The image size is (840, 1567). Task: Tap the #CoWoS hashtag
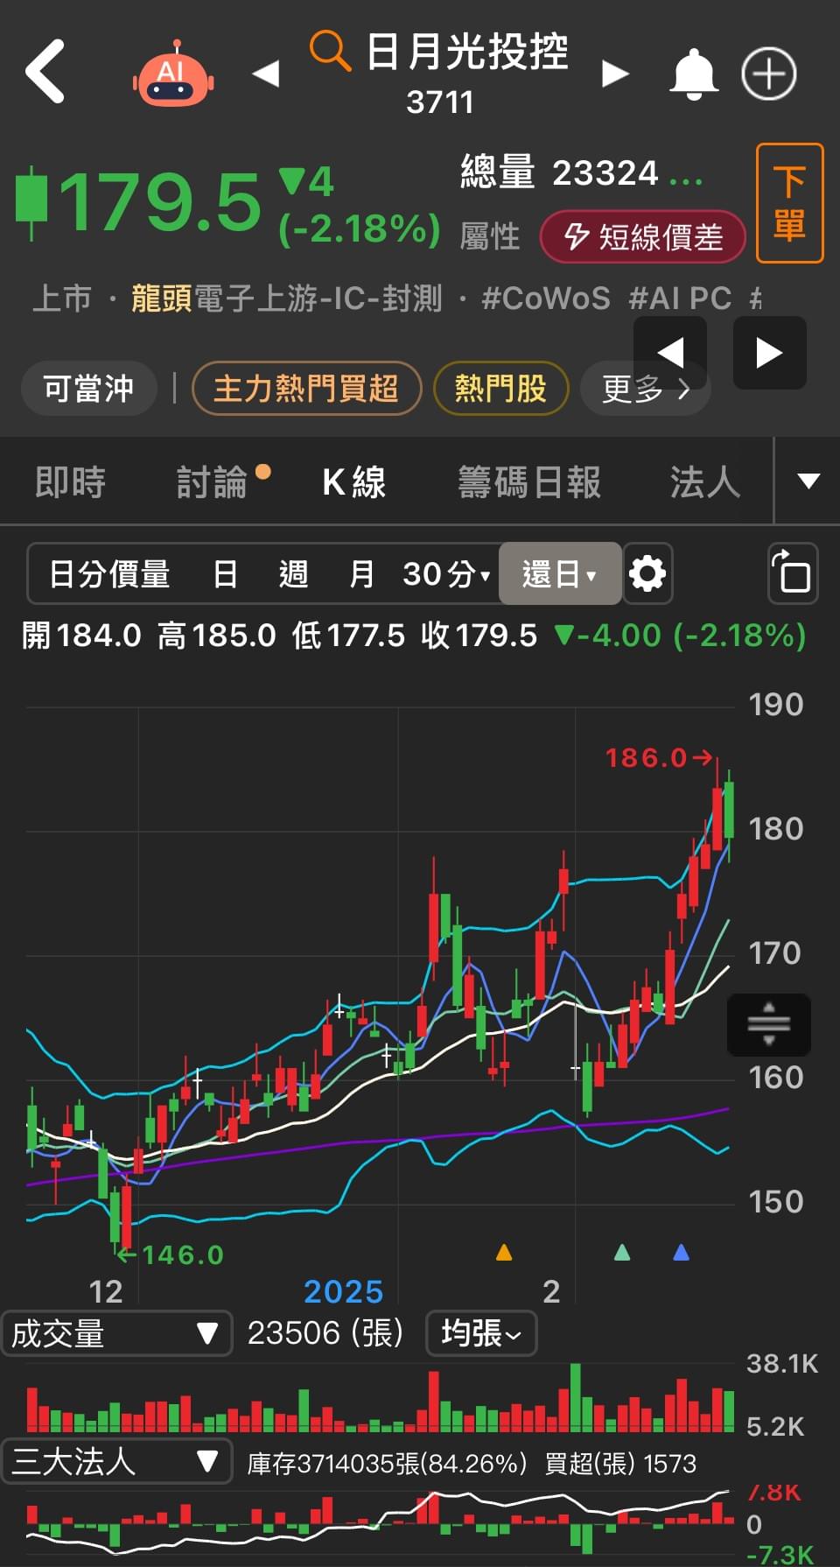(546, 299)
